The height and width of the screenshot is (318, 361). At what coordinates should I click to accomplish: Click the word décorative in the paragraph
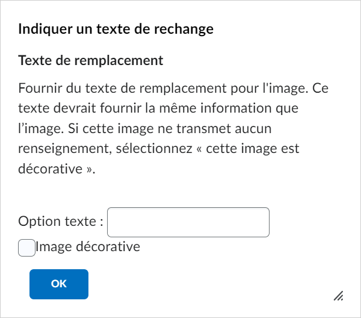pos(50,169)
